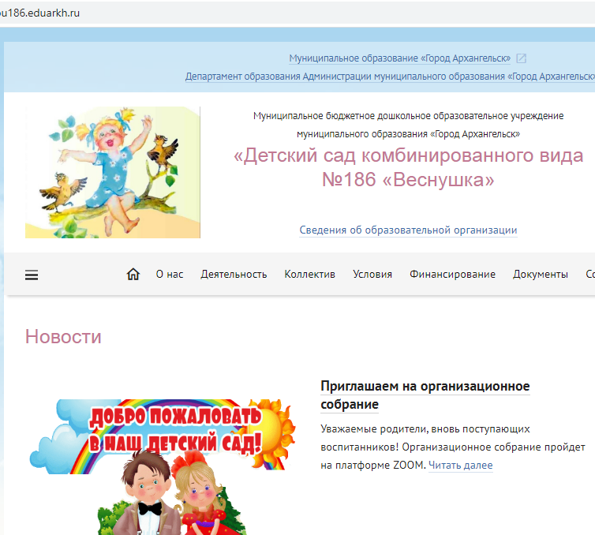The height and width of the screenshot is (535, 595).
Task: Focus the browser address bar URL
Action: click(47, 13)
